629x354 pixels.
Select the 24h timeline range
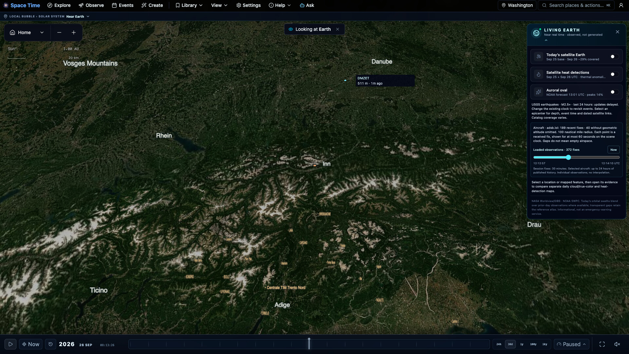[499, 344]
